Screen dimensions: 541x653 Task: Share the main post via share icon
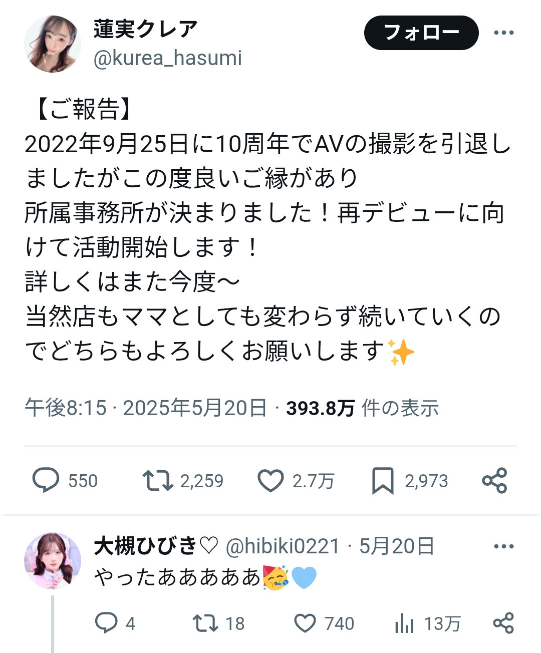click(x=494, y=481)
